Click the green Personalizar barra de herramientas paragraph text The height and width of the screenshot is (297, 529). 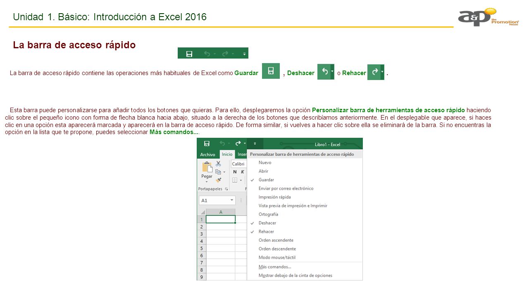click(x=388, y=110)
